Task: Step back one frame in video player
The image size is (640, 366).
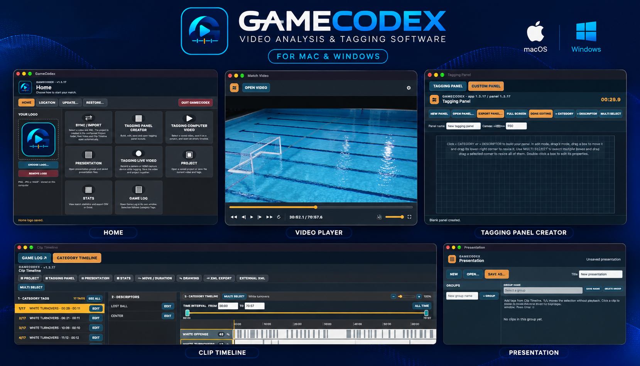Action: click(243, 217)
